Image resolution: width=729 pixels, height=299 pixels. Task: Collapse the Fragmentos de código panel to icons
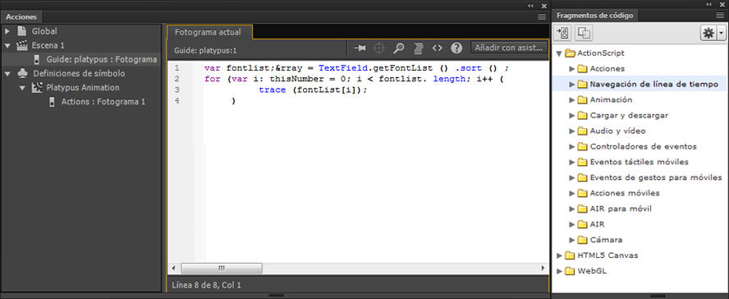[708, 5]
